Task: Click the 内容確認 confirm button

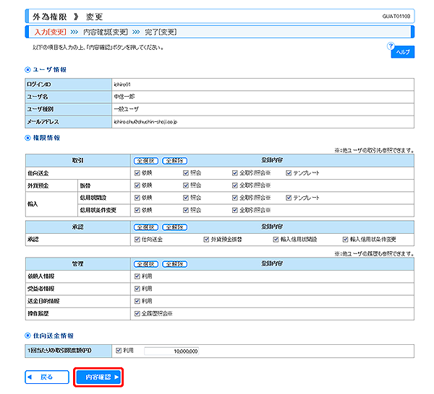Action: point(98,377)
